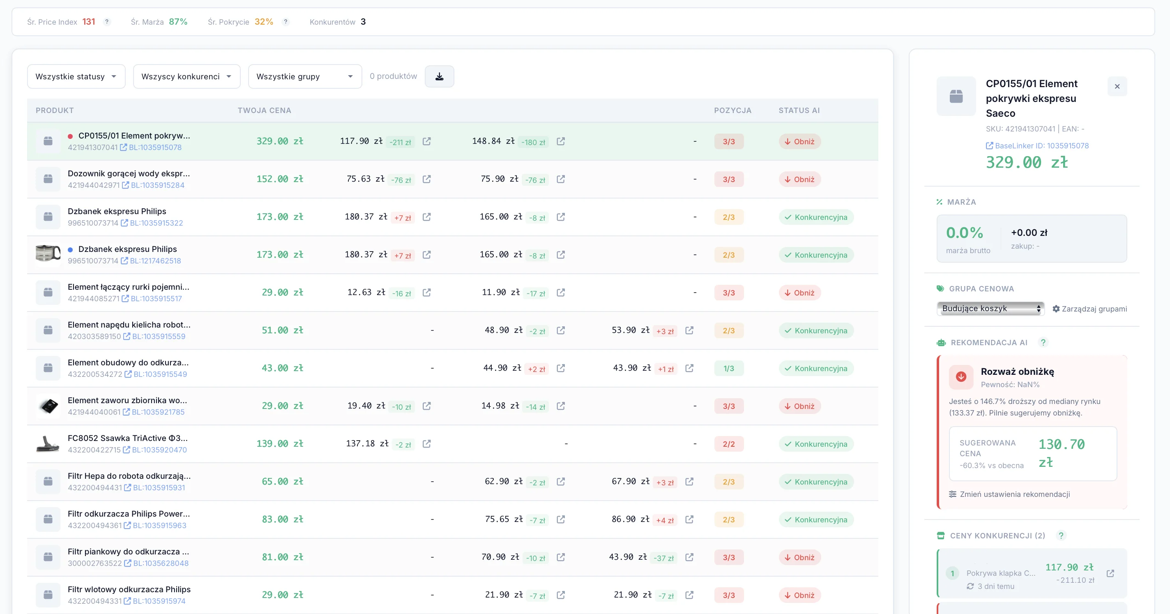Click the question mark beside REKOMENDACJA AI
Screen dimensions: 1170x614
click(1043, 342)
